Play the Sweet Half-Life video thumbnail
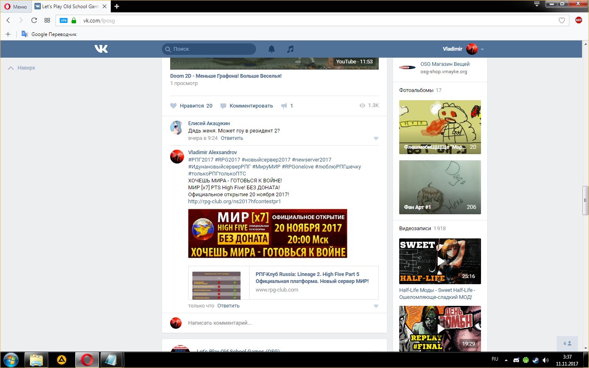589x368 pixels. tap(440, 261)
